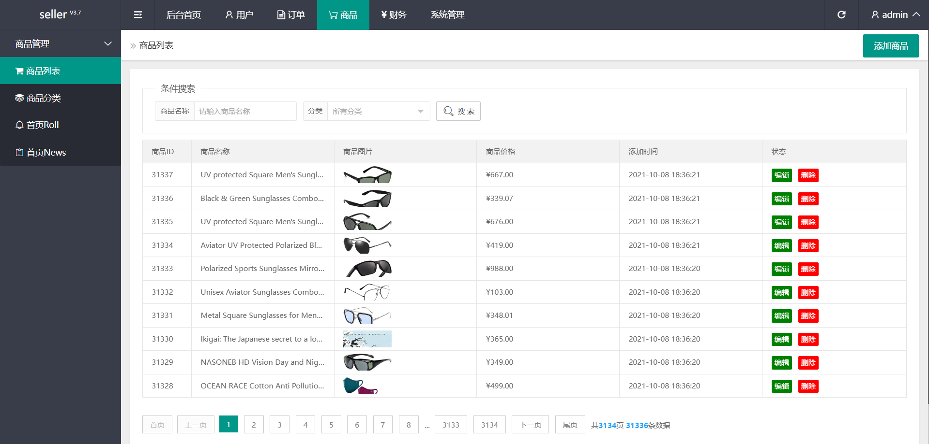This screenshot has width=929, height=444.
Task: Expand the 所有分类 category dropdown
Action: tap(378, 111)
